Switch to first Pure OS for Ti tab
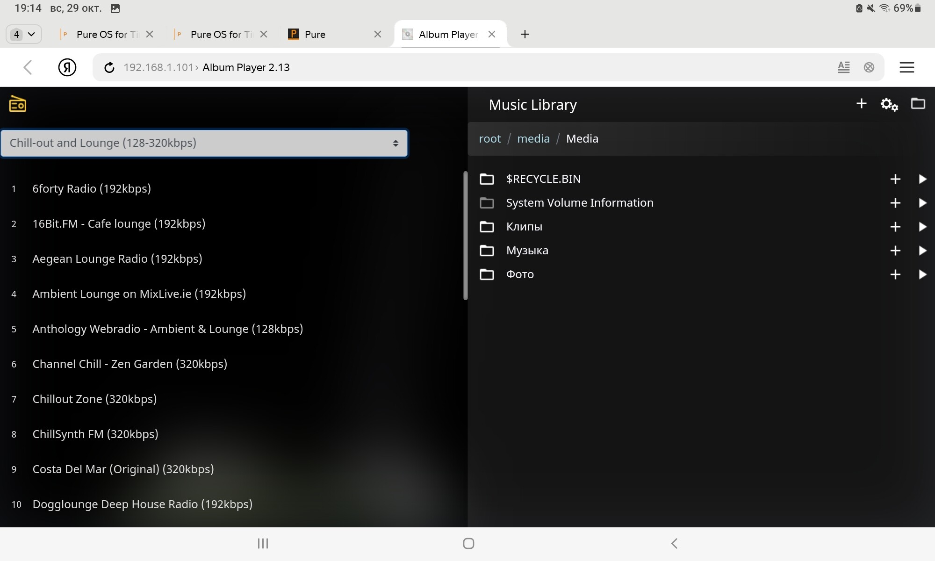This screenshot has width=935, height=561. click(107, 34)
